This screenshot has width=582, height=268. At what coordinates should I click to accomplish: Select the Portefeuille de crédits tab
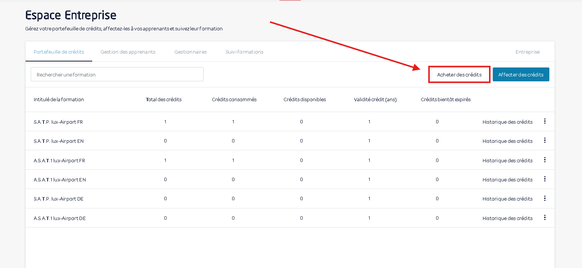coord(59,52)
